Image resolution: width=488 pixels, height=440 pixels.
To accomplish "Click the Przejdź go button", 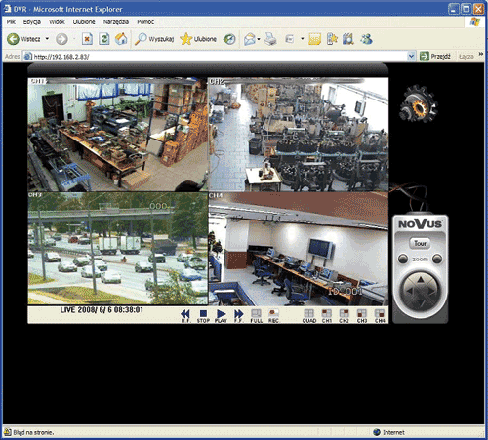I will pyautogui.click(x=435, y=57).
